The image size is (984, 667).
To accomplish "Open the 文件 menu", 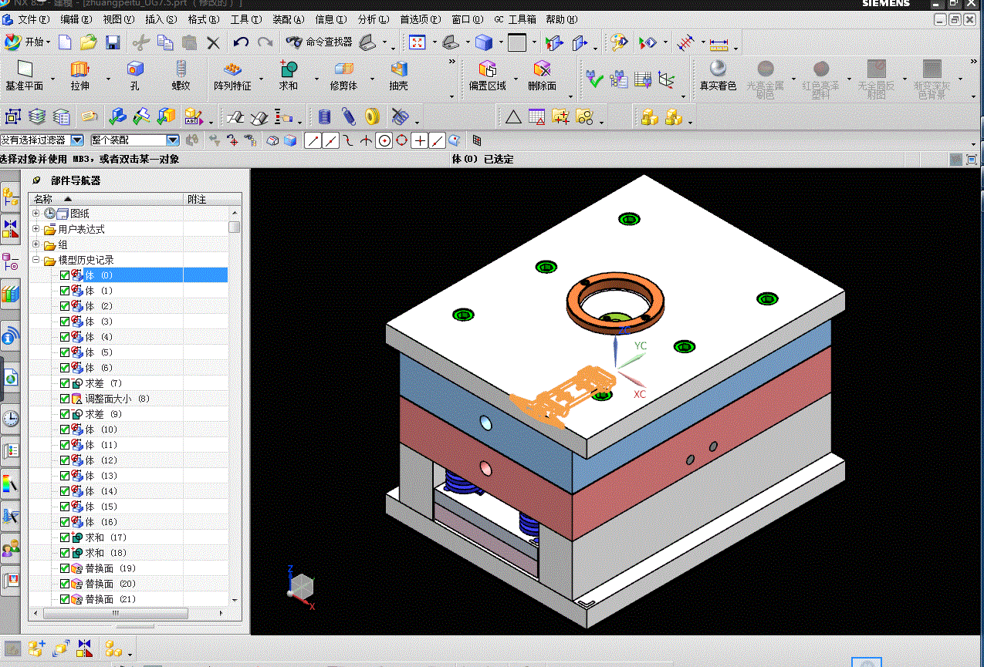I will [33, 19].
